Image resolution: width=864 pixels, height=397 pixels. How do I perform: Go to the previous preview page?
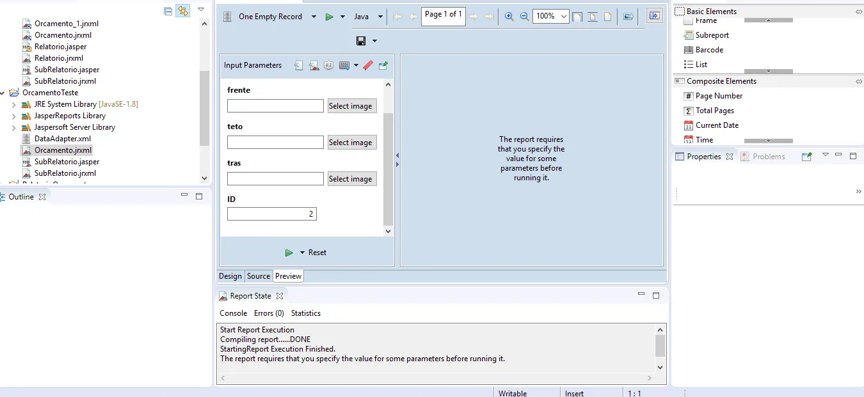[x=413, y=17]
